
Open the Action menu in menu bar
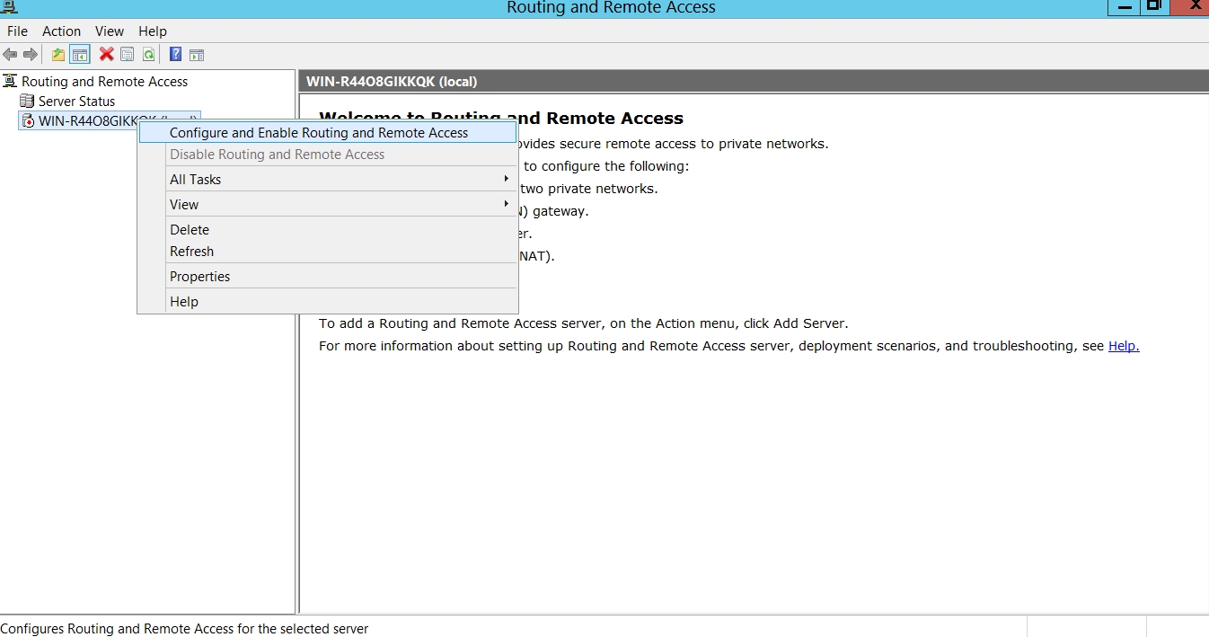click(61, 31)
